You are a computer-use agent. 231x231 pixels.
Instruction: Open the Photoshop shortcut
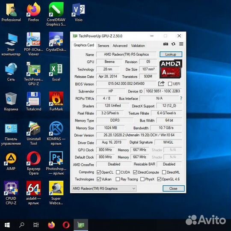(x=56, y=163)
